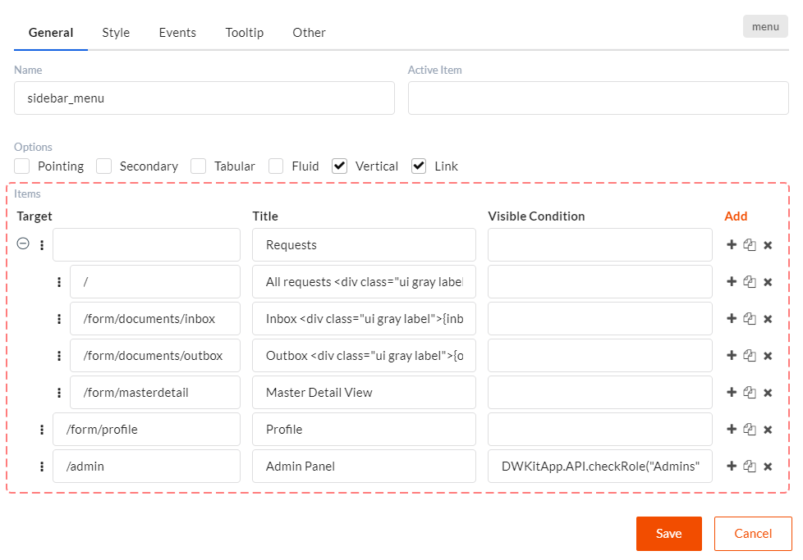
Task: Edit the /form/masterdetail target field
Action: [155, 392]
